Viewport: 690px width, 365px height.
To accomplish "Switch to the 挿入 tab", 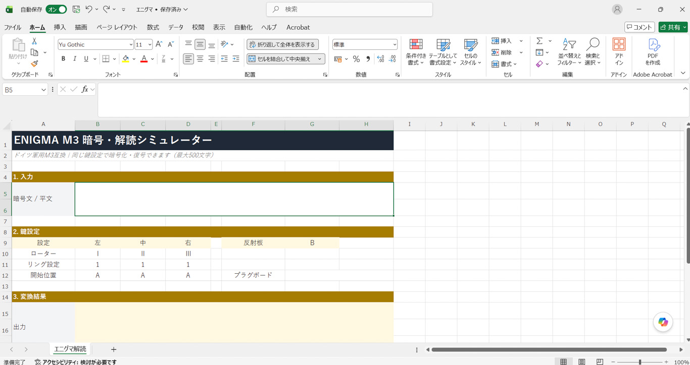I will (x=60, y=27).
